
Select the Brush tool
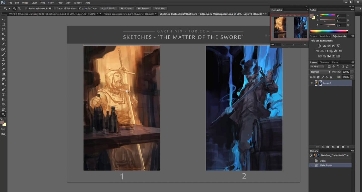click(x=3, y=54)
